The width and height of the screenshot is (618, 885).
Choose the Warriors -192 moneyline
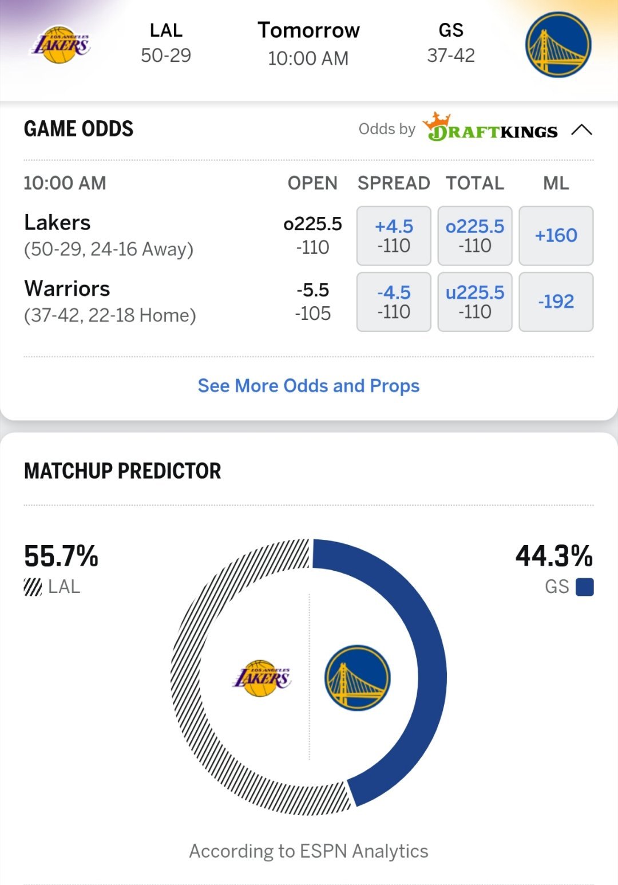pos(556,302)
